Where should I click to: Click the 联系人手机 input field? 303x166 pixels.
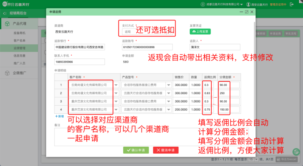[80, 62]
